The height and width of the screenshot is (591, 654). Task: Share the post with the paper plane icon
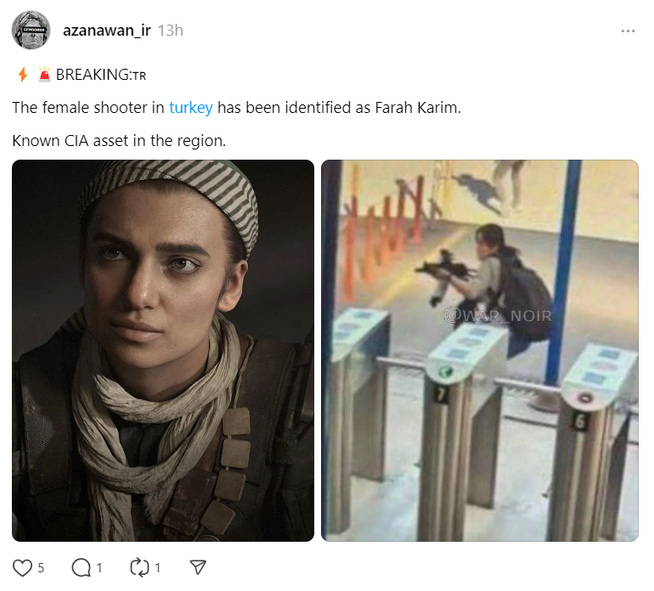tap(198, 567)
